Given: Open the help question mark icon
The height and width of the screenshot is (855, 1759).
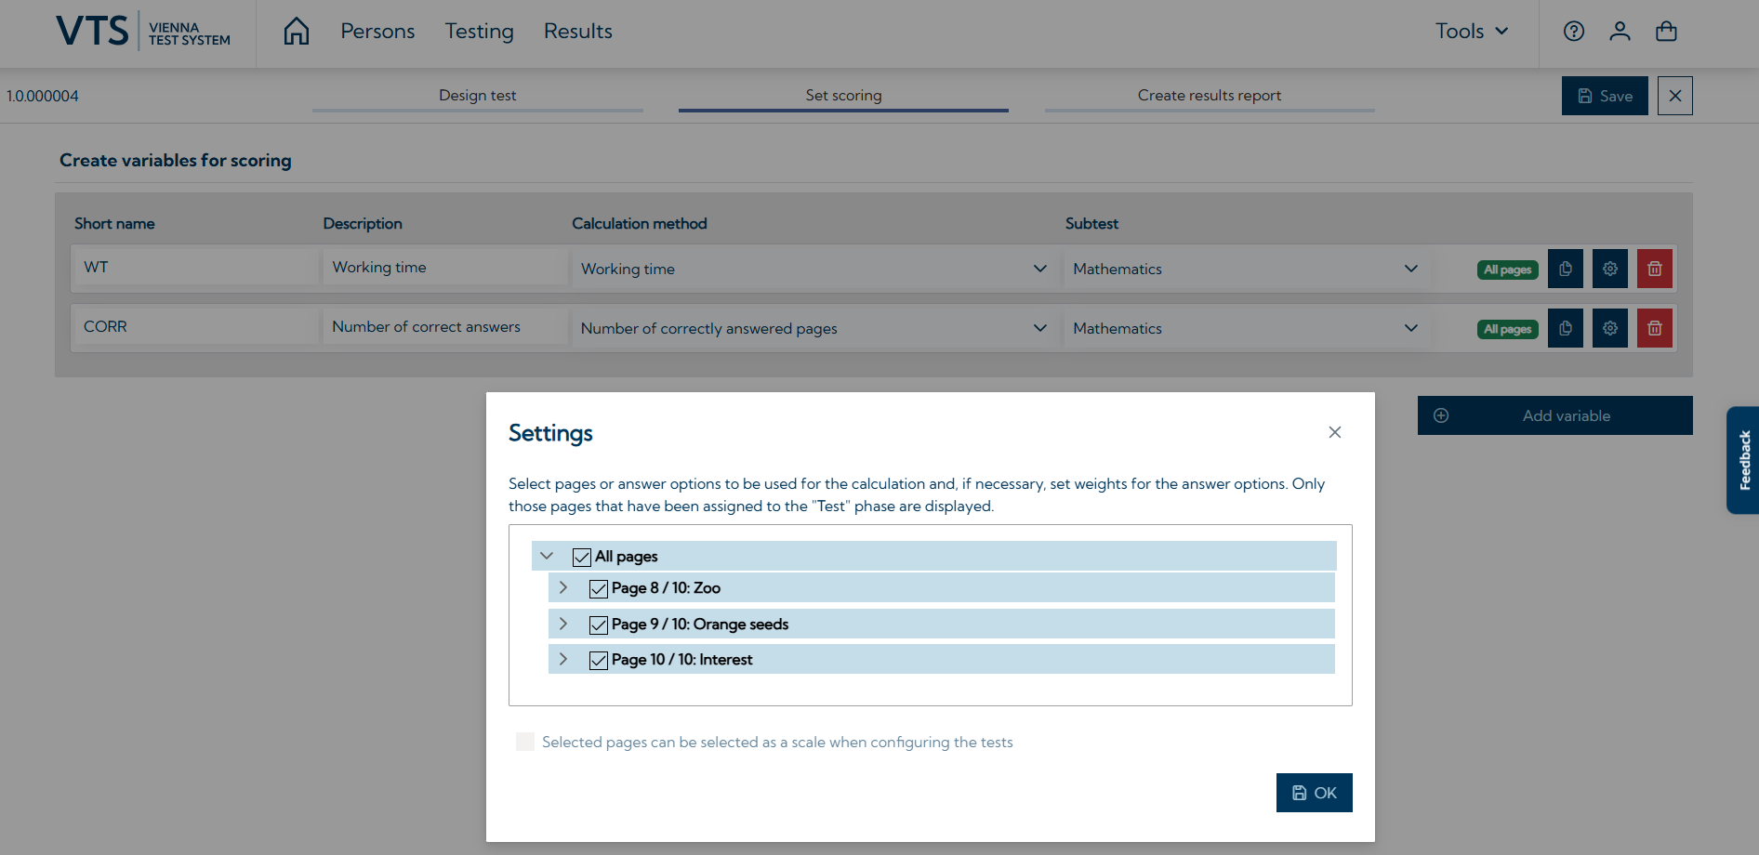Looking at the screenshot, I should click(1574, 32).
